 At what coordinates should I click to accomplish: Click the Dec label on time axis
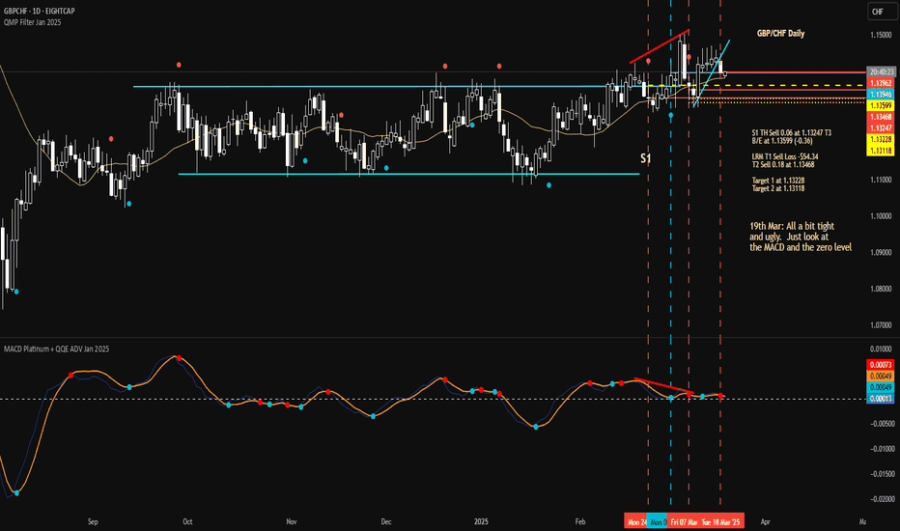(x=385, y=521)
